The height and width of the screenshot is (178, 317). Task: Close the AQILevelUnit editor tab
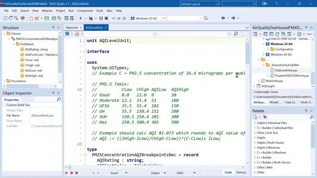point(106,28)
